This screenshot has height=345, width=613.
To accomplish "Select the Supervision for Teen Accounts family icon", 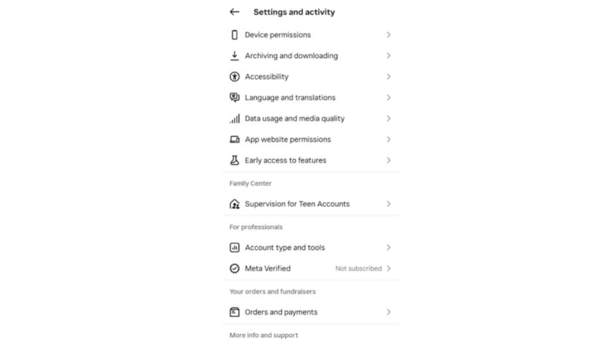I will pyautogui.click(x=235, y=204).
